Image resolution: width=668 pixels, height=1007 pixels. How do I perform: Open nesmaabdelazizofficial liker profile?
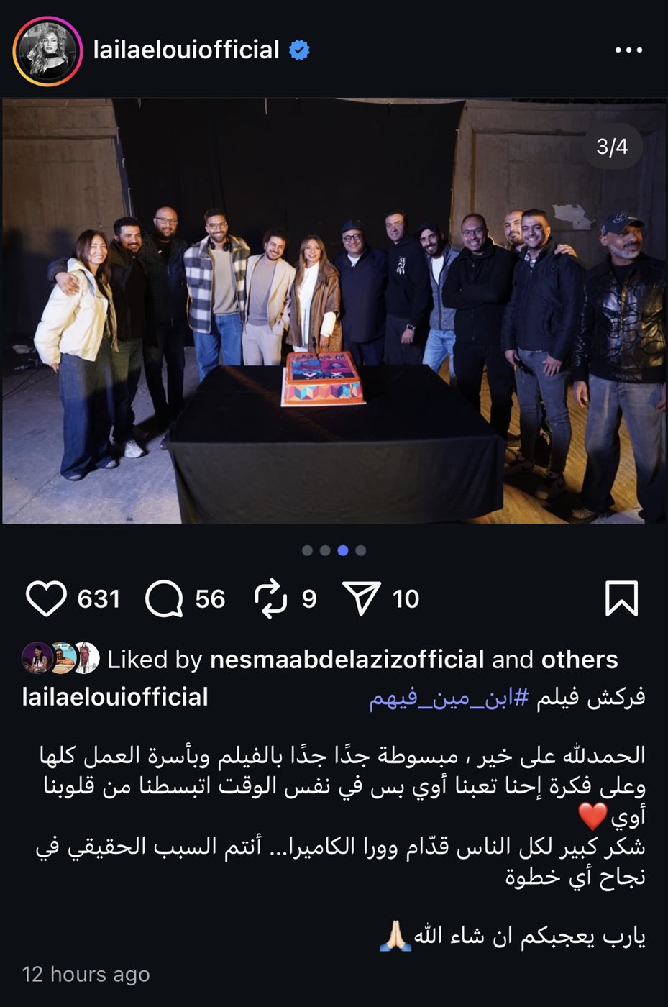[347, 660]
